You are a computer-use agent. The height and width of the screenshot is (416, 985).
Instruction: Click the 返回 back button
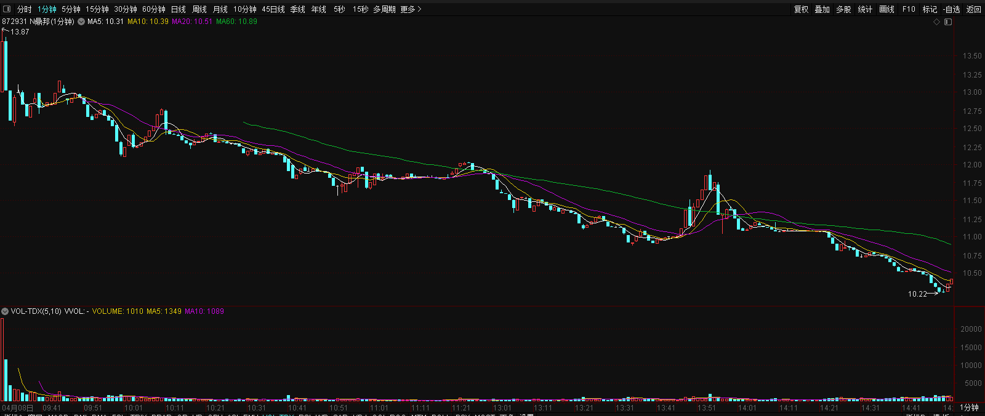[973, 9]
